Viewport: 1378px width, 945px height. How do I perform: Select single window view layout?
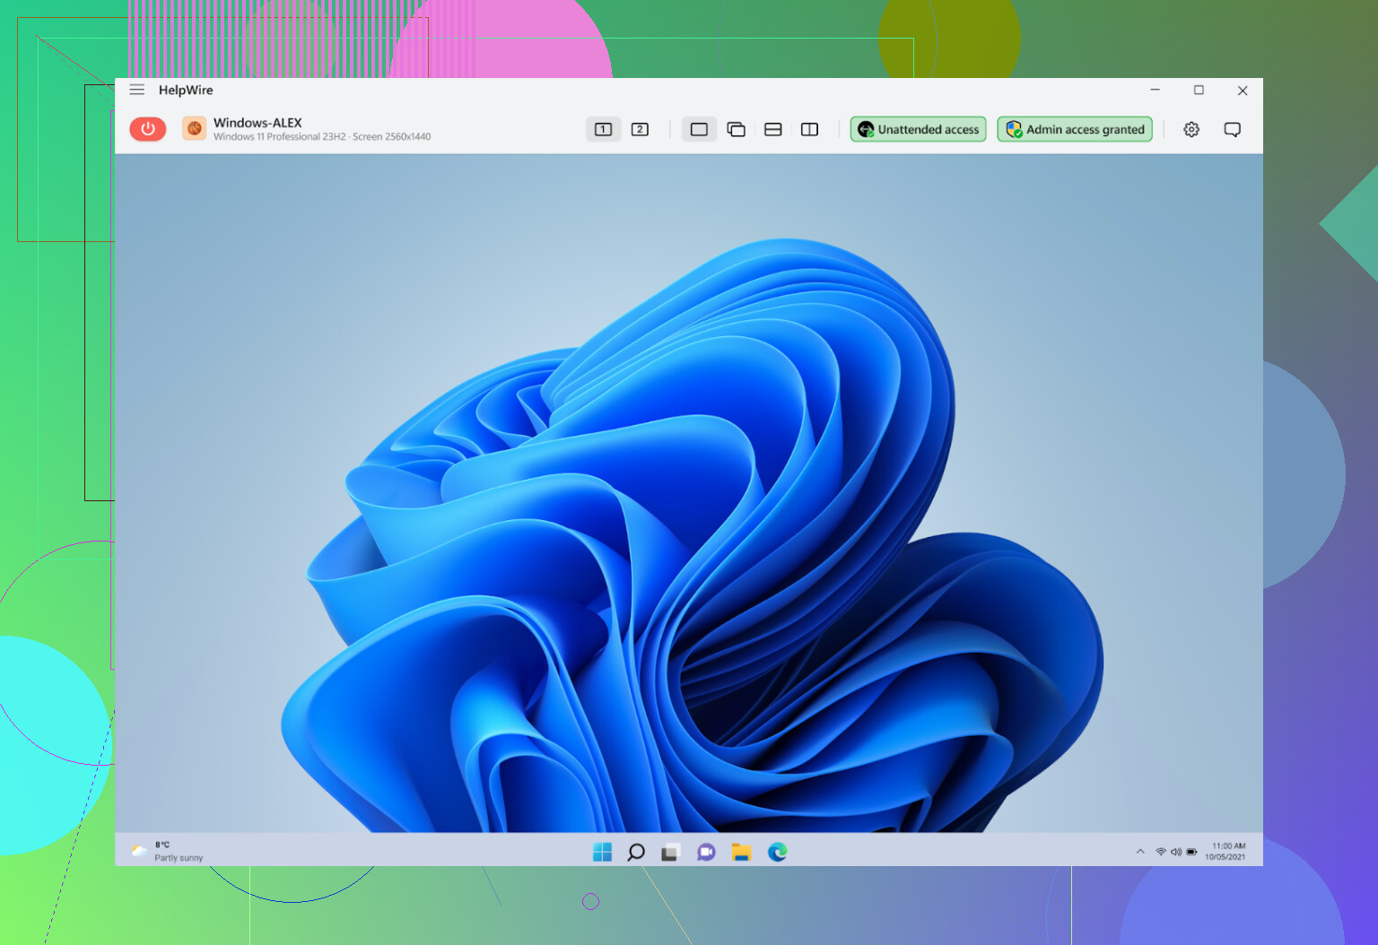[x=699, y=129]
